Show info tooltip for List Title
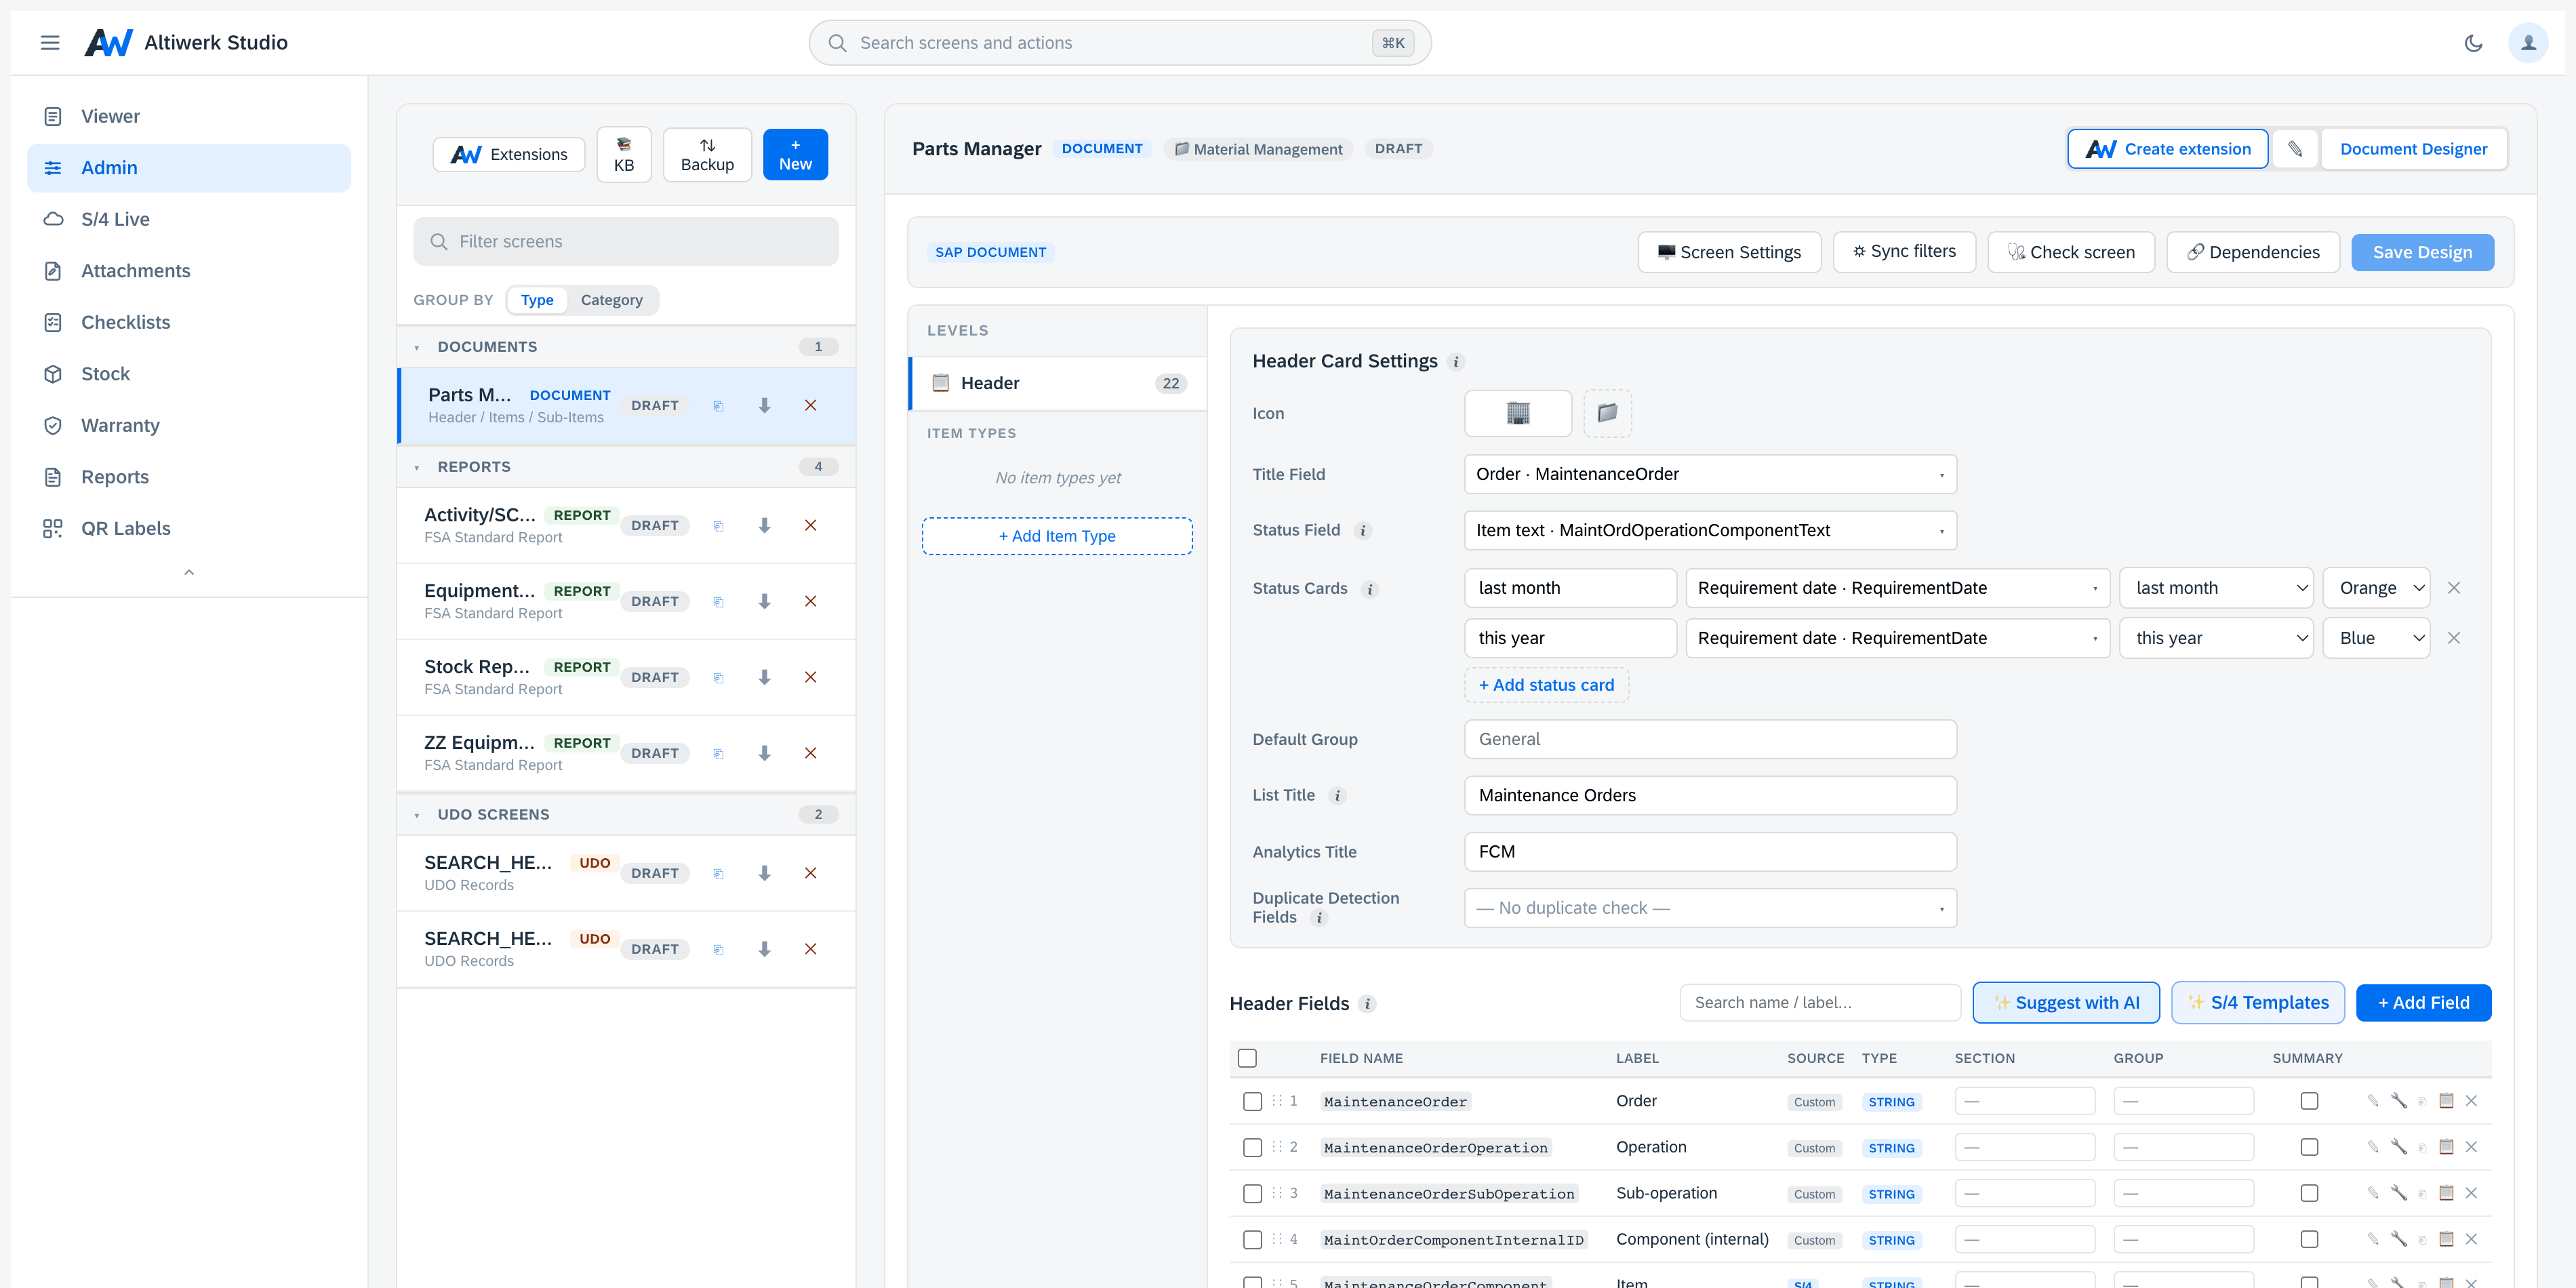Viewport: 2576px width, 1288px height. pyautogui.click(x=1337, y=796)
